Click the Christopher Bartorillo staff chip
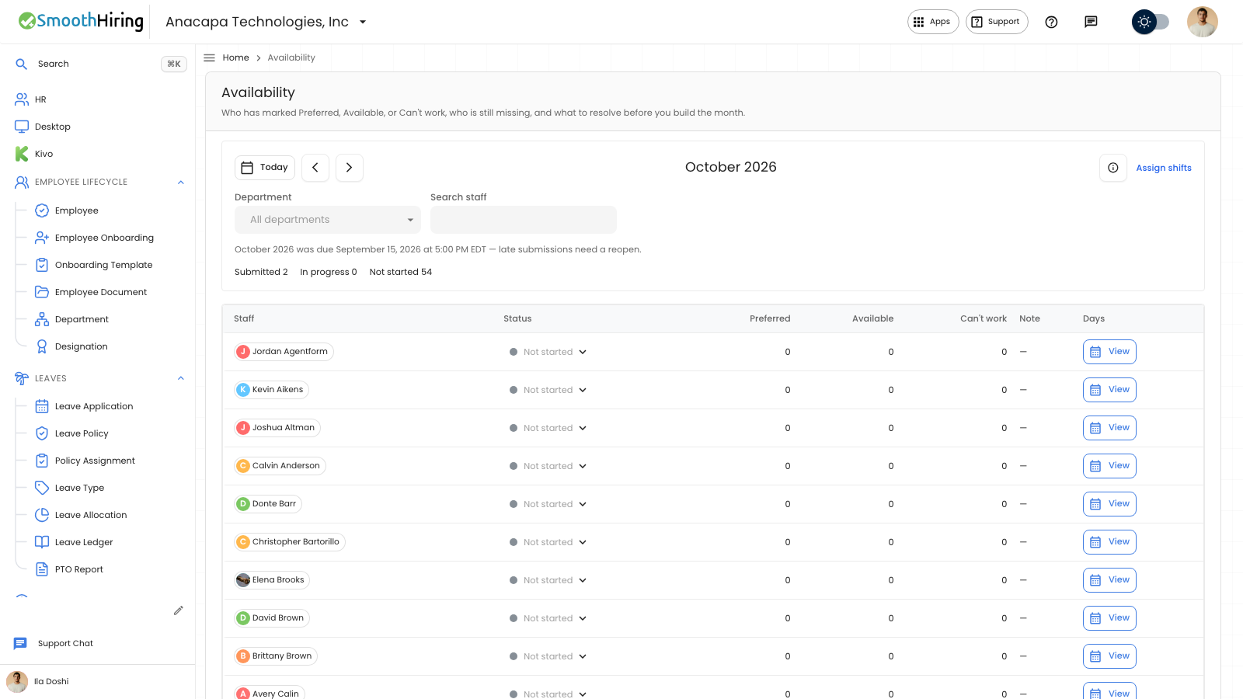1243x699 pixels. tap(290, 542)
